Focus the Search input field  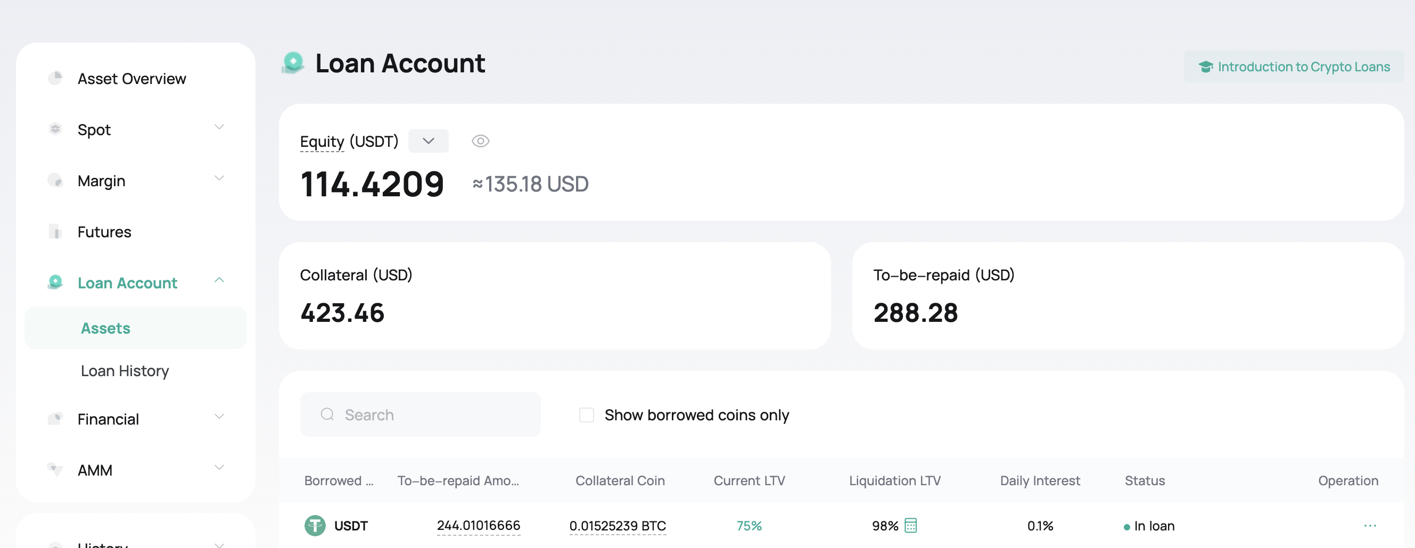coord(420,414)
